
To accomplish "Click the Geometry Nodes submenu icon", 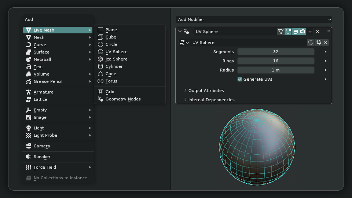I will pyautogui.click(x=100, y=99).
